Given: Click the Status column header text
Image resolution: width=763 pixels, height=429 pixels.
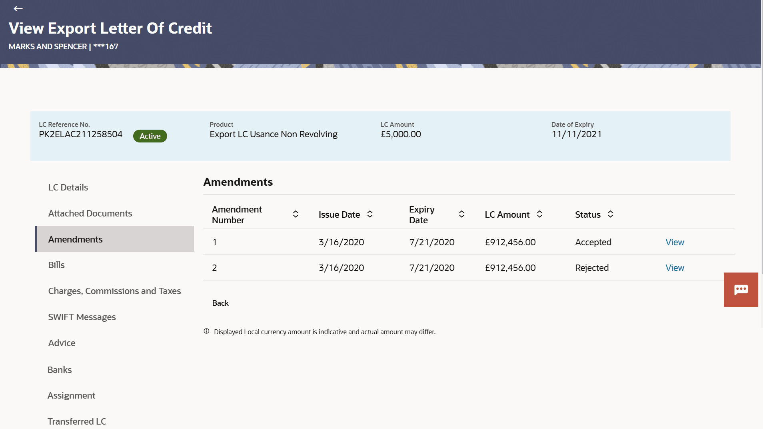Looking at the screenshot, I should 588,214.
